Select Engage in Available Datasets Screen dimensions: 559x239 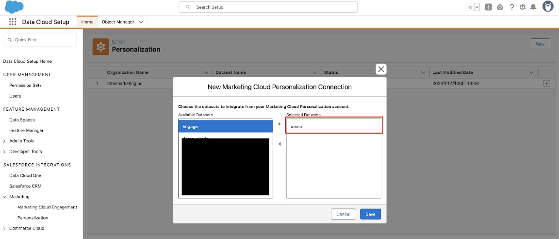pos(225,126)
